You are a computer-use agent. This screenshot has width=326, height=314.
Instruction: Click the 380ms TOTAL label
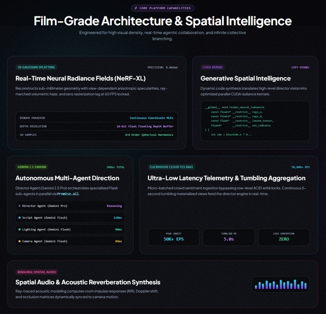click(x=116, y=167)
